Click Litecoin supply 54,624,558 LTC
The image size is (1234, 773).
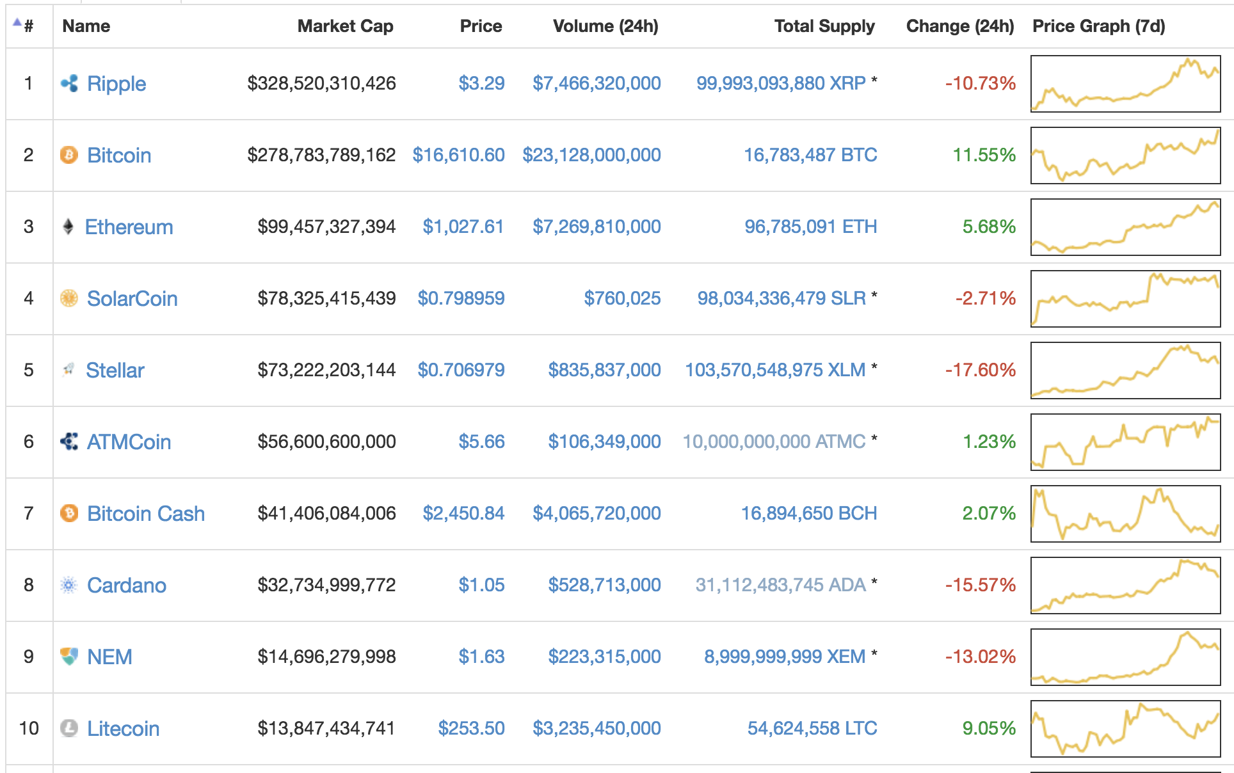click(812, 728)
